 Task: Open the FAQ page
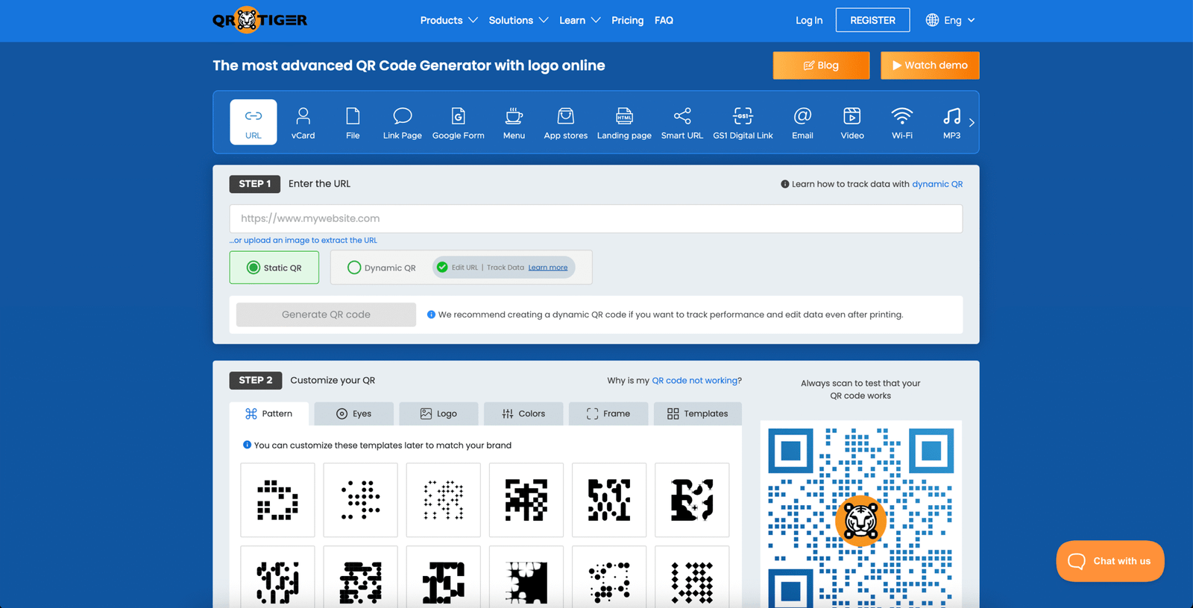tap(664, 20)
